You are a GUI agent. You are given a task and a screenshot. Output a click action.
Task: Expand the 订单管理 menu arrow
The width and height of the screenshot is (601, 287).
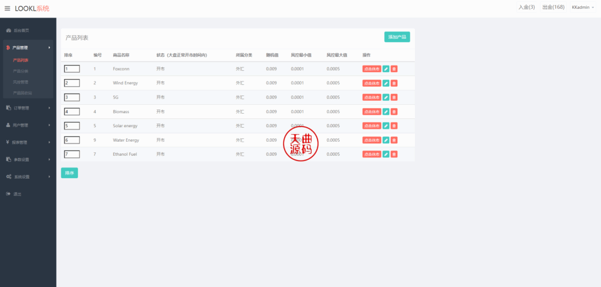pos(49,108)
